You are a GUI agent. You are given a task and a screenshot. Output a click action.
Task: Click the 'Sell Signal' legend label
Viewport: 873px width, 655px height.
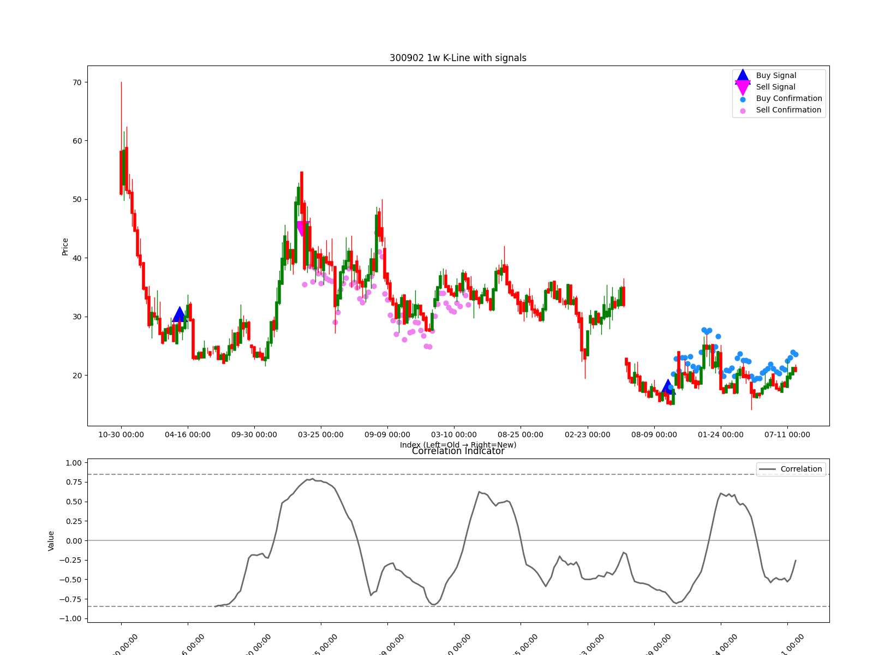click(x=775, y=87)
